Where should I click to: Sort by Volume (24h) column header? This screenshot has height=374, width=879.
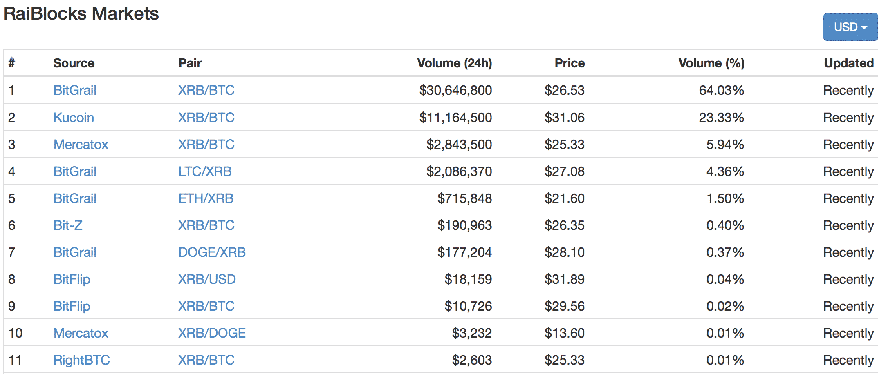(454, 63)
